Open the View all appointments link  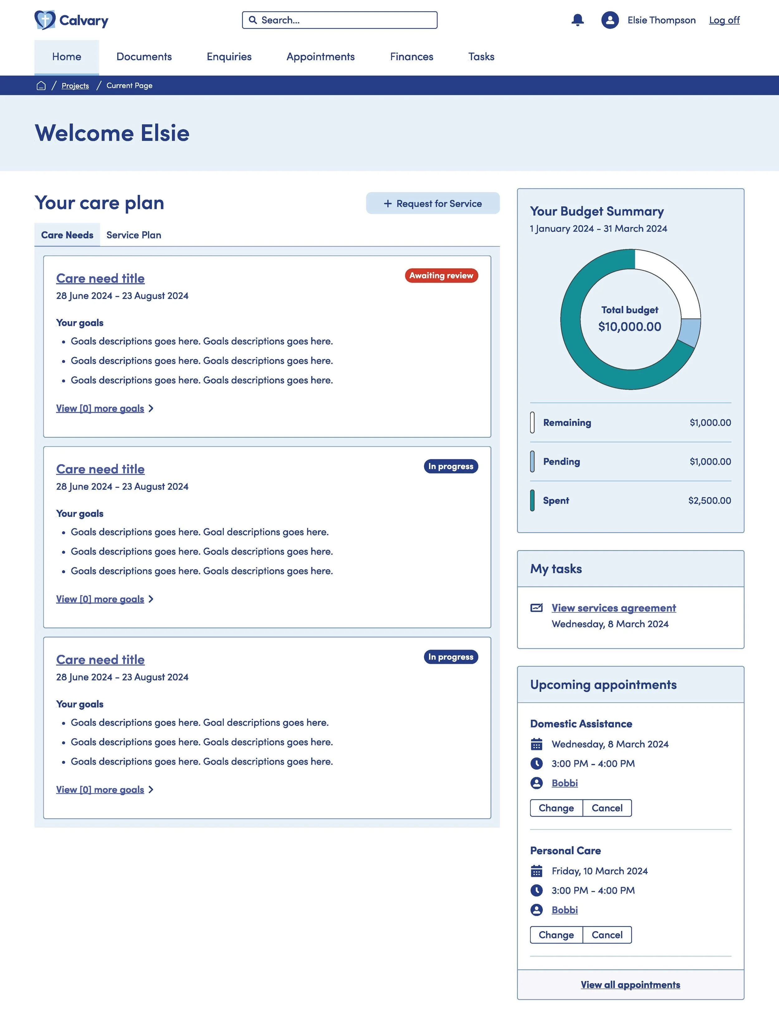click(630, 984)
